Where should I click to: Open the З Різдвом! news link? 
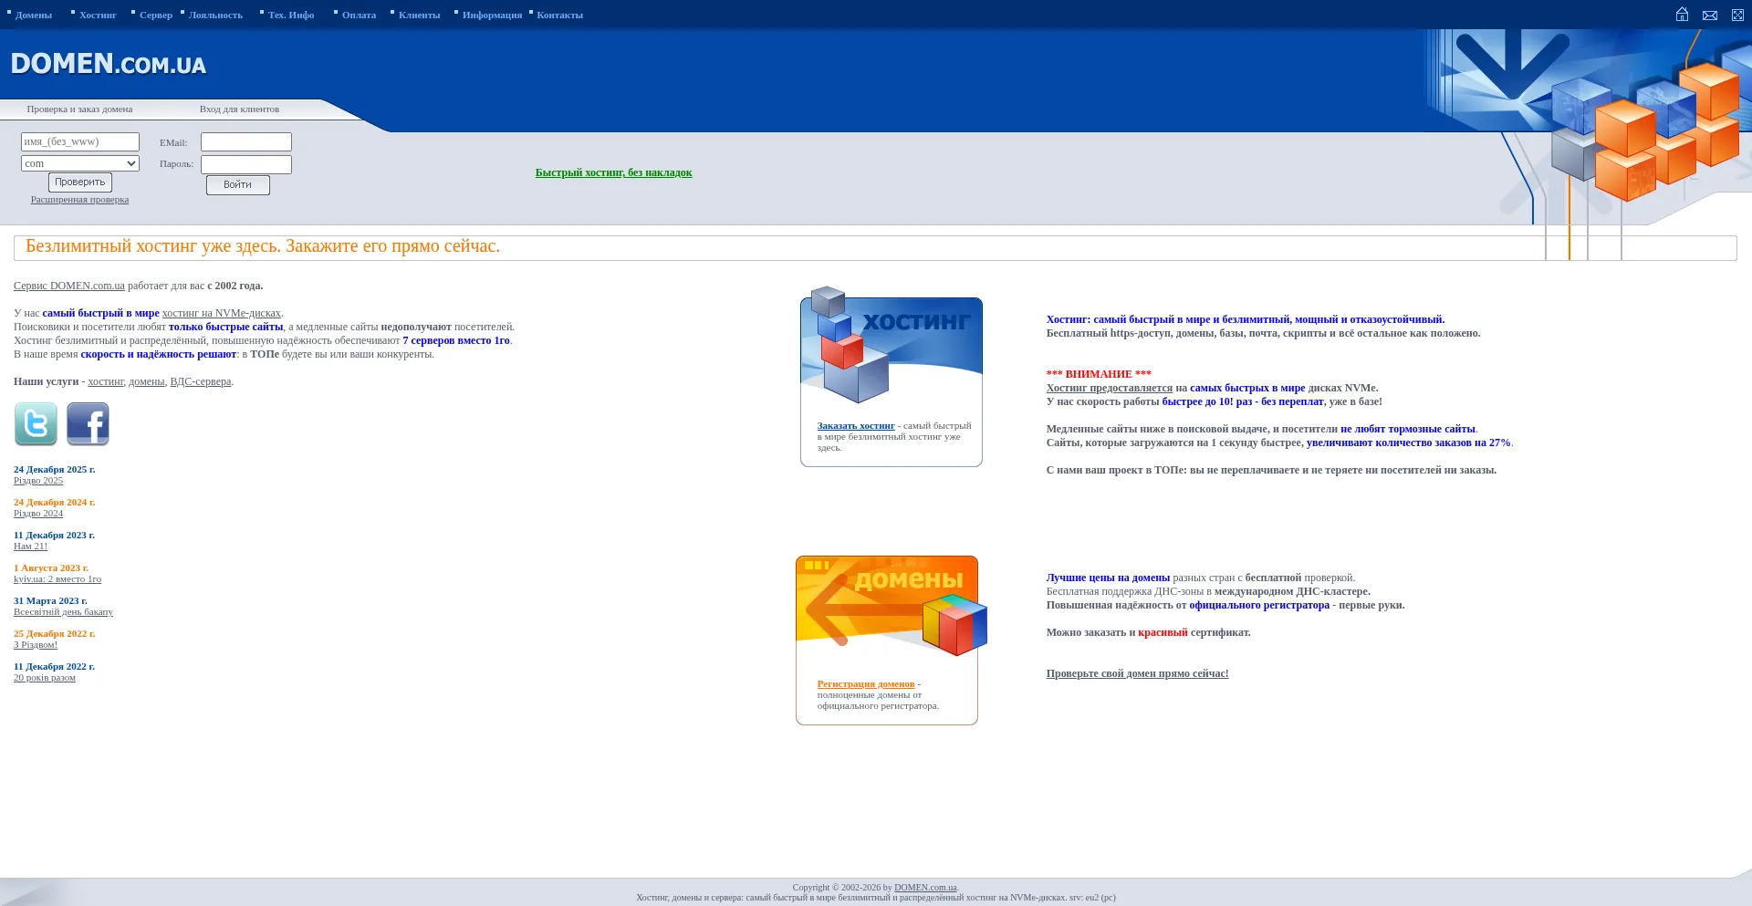tap(36, 645)
